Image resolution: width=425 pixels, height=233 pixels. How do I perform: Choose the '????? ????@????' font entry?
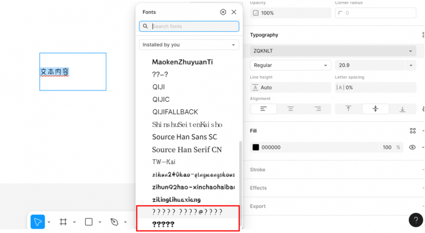pyautogui.click(x=187, y=212)
